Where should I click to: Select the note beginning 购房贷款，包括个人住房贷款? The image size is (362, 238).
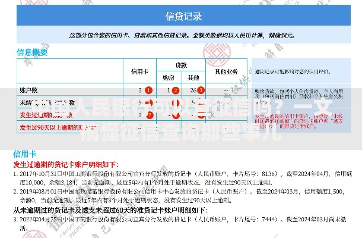click(x=299, y=96)
